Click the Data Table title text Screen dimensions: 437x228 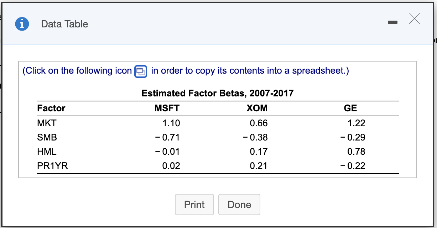pos(64,24)
